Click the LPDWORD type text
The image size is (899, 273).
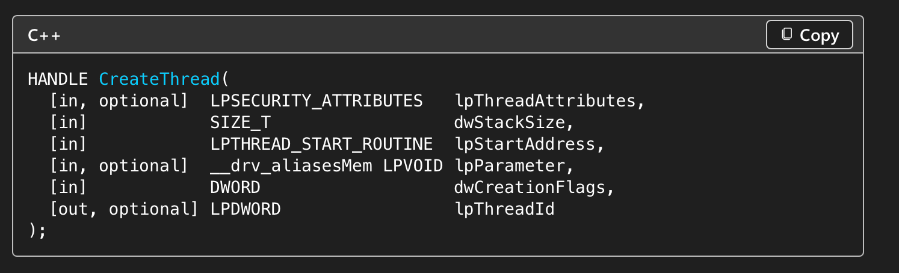click(x=246, y=209)
